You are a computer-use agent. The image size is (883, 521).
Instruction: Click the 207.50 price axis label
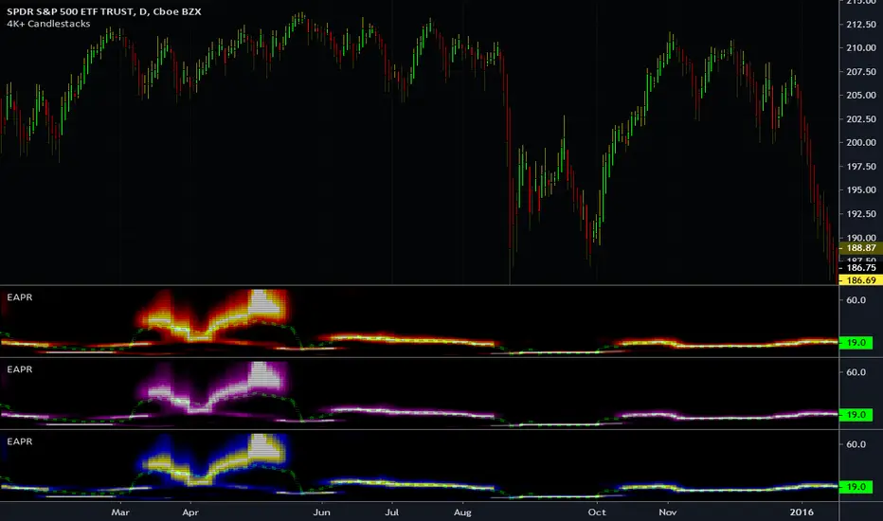861,72
